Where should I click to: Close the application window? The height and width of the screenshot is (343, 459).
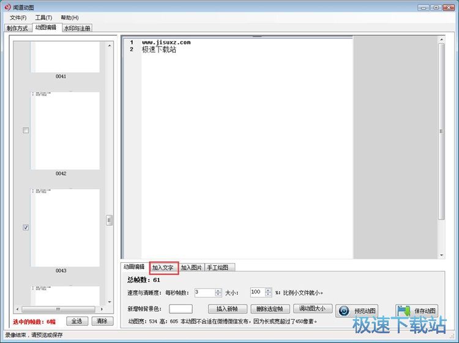(449, 7)
